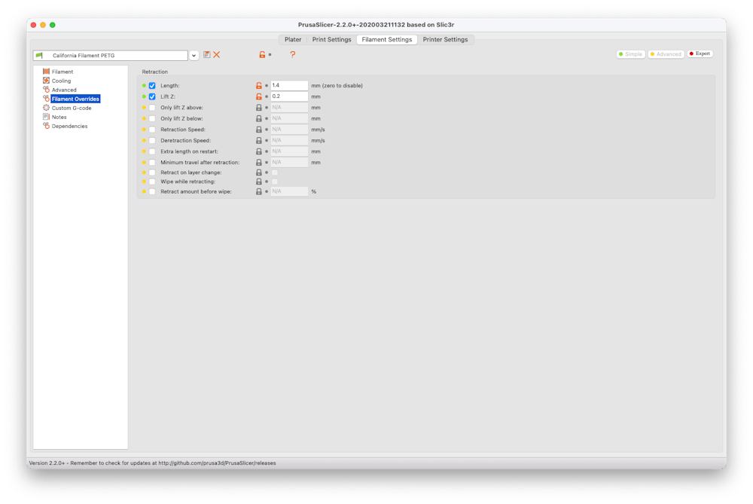The width and height of the screenshot is (753, 504).
Task: Click the California Filament PETG preset box
Action: (111, 56)
